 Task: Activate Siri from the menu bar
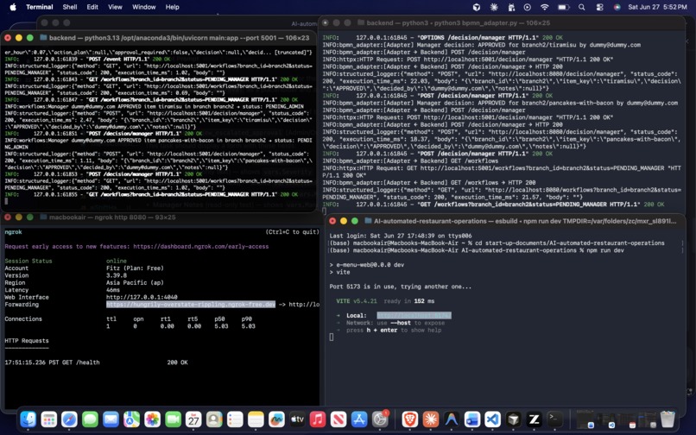coord(617,7)
